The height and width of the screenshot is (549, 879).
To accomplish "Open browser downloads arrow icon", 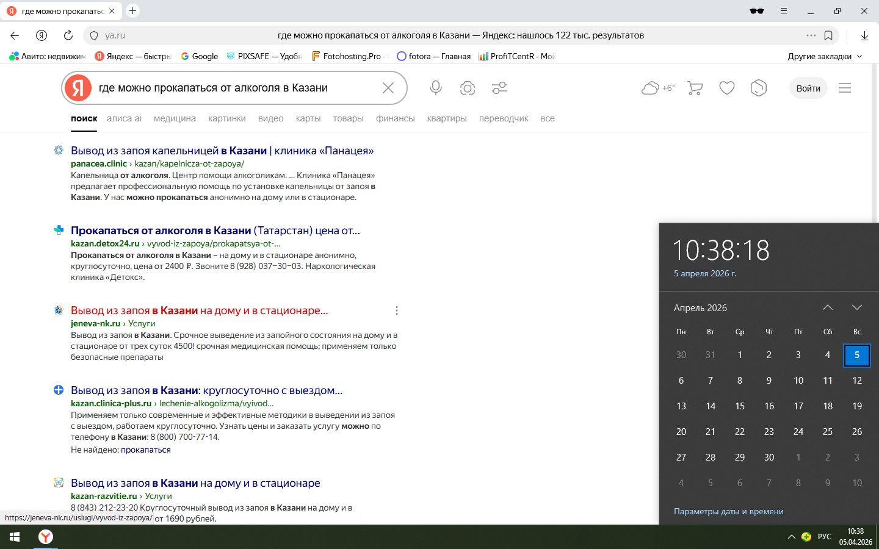I will pyautogui.click(x=864, y=35).
